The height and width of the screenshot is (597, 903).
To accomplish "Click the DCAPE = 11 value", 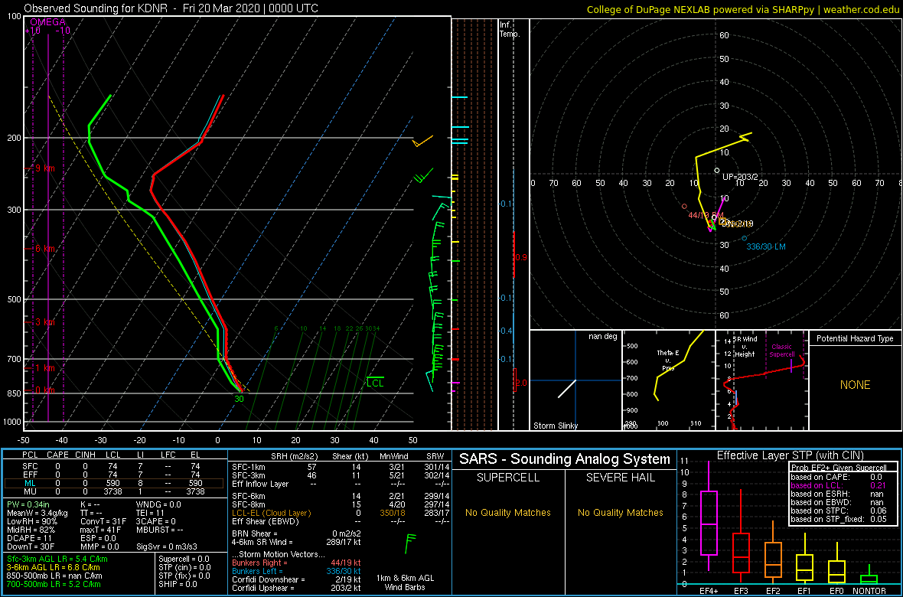I will (29, 538).
